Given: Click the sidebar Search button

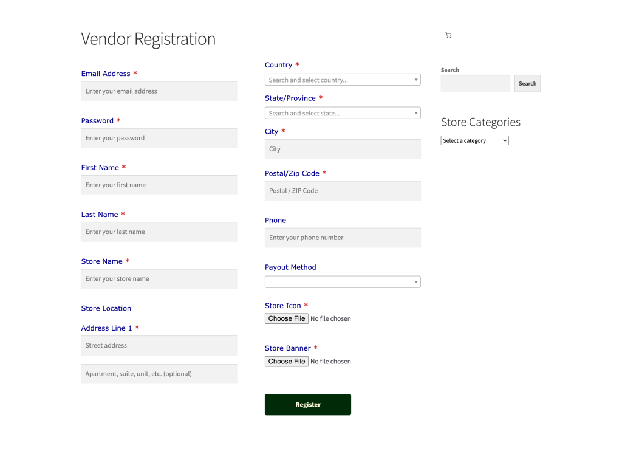Looking at the screenshot, I should (x=527, y=84).
